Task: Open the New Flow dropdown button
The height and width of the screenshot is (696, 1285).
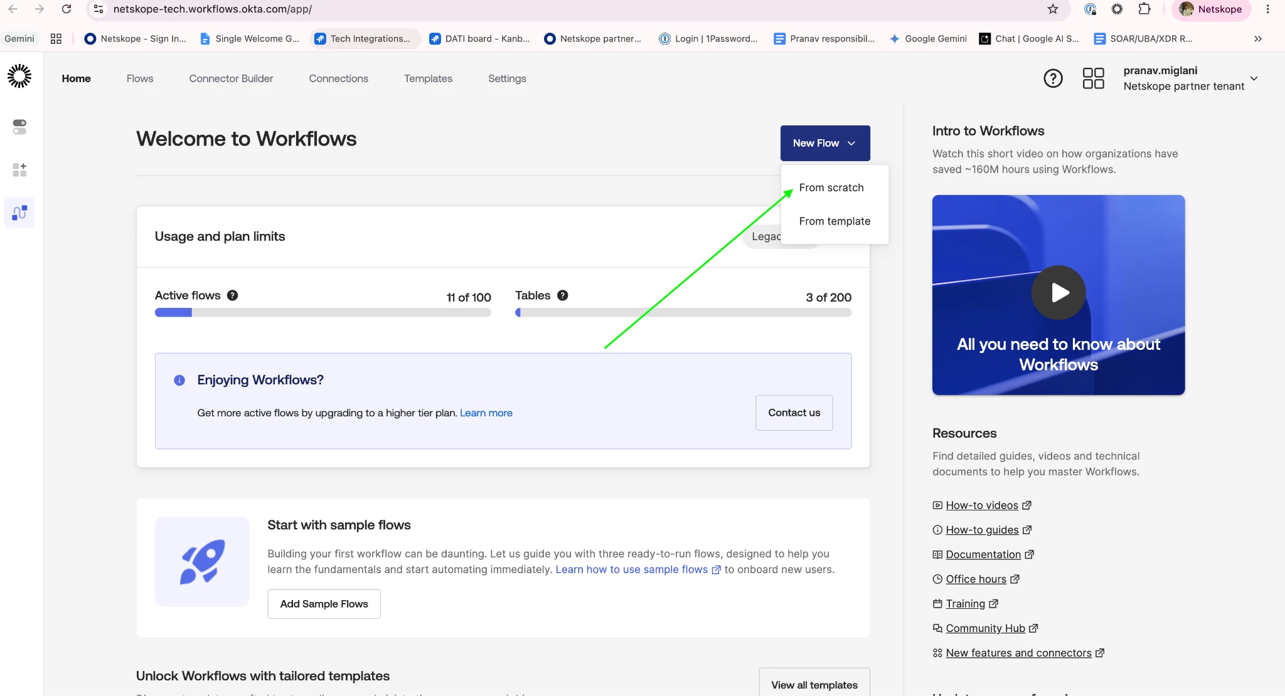Action: click(825, 143)
